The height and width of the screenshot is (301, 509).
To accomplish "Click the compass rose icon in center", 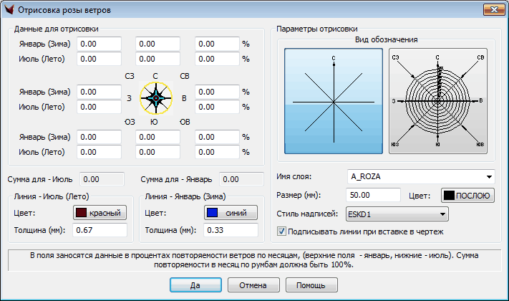I will pos(156,97).
